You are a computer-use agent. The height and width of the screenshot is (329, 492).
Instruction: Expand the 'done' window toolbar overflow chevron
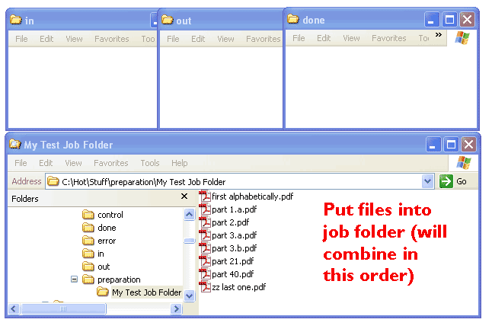point(438,35)
